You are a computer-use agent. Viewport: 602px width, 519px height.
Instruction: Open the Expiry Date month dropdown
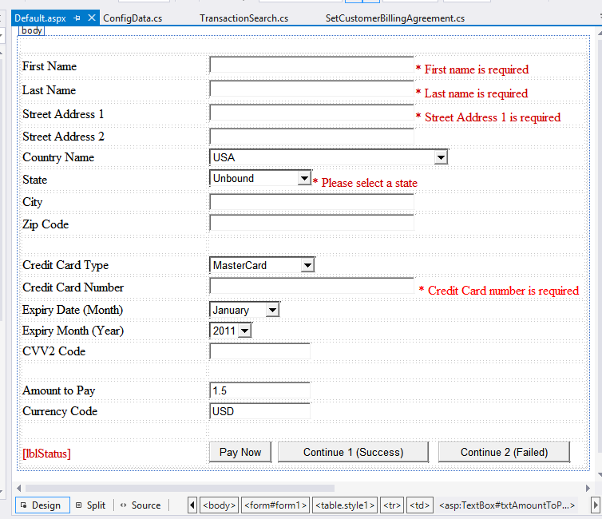272,310
